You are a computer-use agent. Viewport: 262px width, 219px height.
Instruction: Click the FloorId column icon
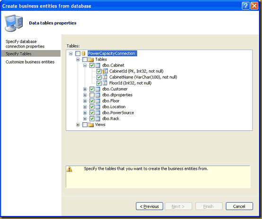pyautogui.click(x=105, y=83)
